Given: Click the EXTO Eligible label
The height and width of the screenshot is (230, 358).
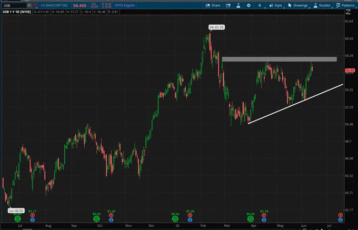Looking at the screenshot, I should [125, 5].
